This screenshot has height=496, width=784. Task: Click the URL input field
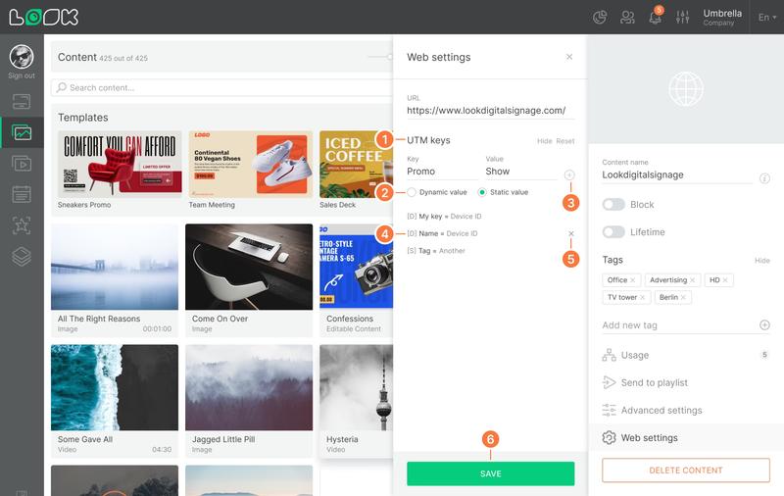[x=491, y=111]
